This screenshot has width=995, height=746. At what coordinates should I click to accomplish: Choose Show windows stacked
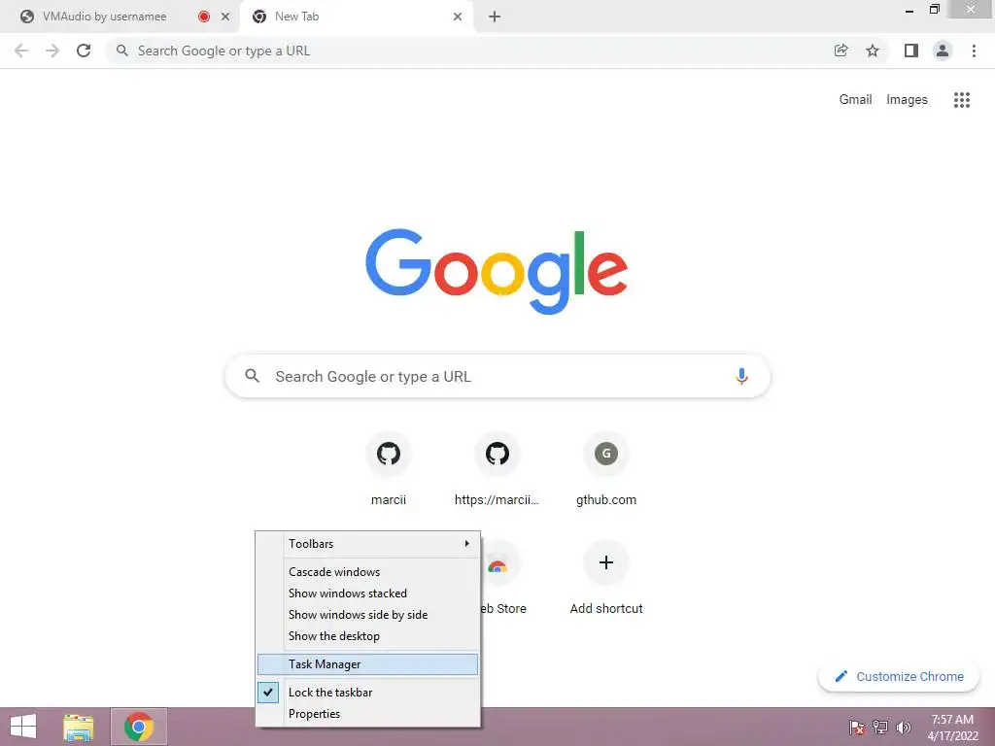coord(368,593)
